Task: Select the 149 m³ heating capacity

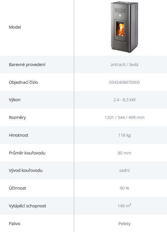Action: 124,205
